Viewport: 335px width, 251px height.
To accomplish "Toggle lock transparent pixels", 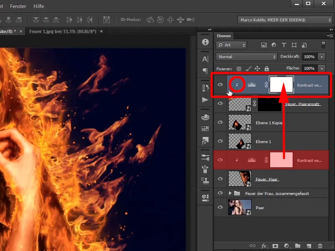I will (239, 69).
